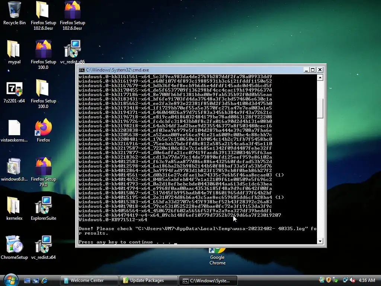Click the cmd.exe title bar text
The height and width of the screenshot is (286, 381).
click(117, 70)
